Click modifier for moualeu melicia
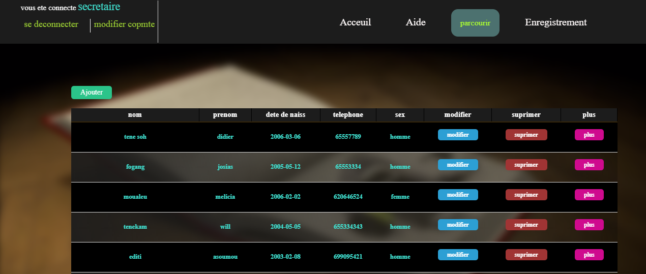Image resolution: width=646 pixels, height=274 pixels. [x=458, y=195]
